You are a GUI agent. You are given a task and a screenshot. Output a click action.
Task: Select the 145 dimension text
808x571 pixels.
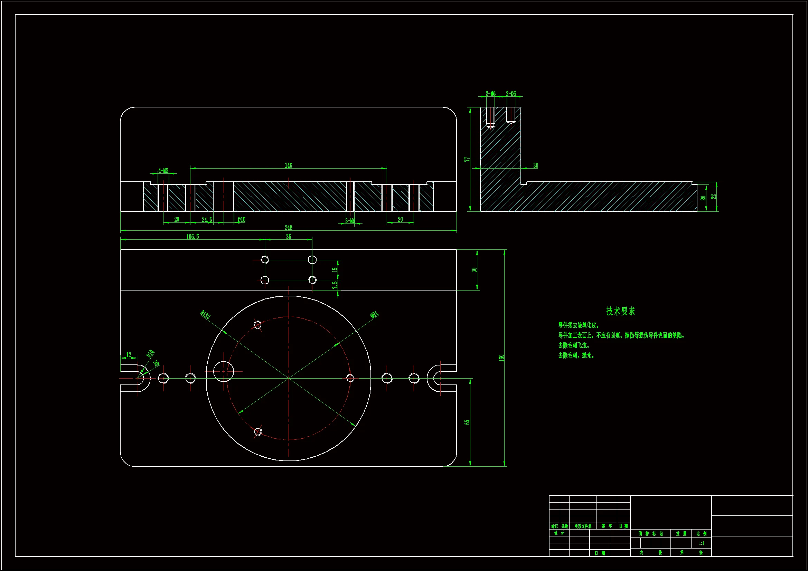[288, 165]
